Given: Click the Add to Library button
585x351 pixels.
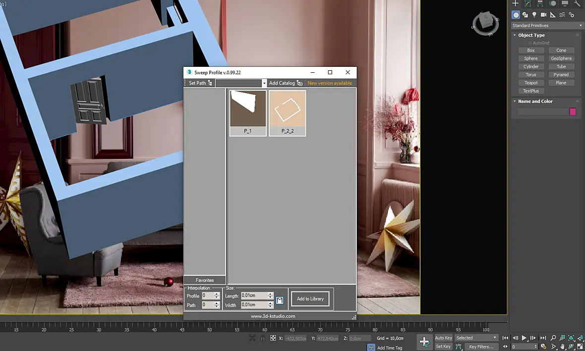Looking at the screenshot, I should 310,299.
